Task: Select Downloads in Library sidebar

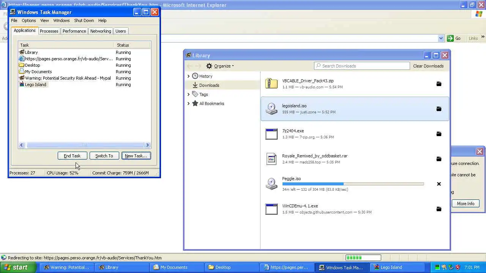Action: [222, 85]
